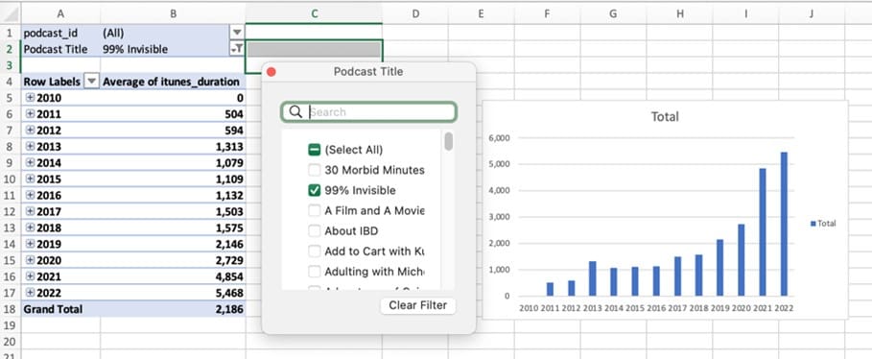Check the A Film and A Movie checkbox

click(x=315, y=210)
